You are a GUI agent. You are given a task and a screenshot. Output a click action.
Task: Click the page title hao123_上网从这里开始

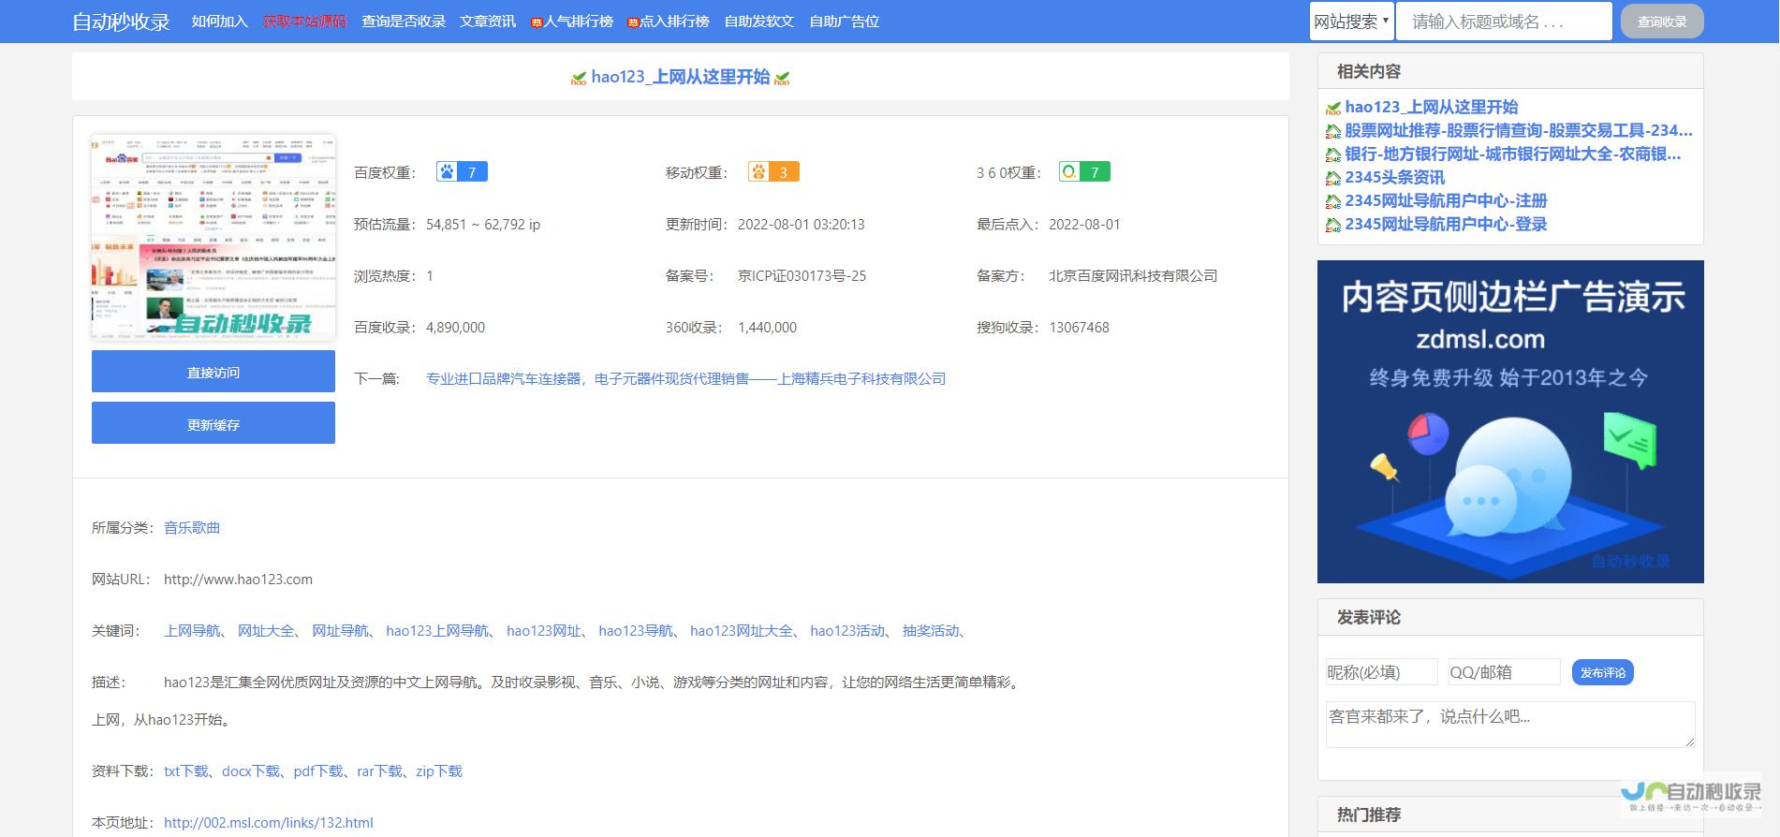coord(681,77)
